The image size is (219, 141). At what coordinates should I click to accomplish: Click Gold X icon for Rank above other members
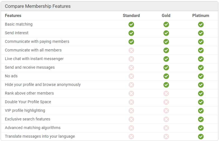coord(166,93)
